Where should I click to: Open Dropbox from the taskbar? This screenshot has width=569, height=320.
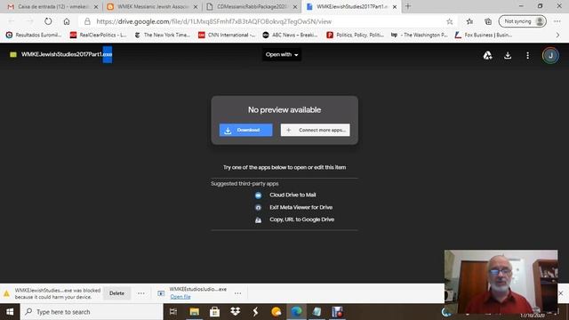(235, 312)
